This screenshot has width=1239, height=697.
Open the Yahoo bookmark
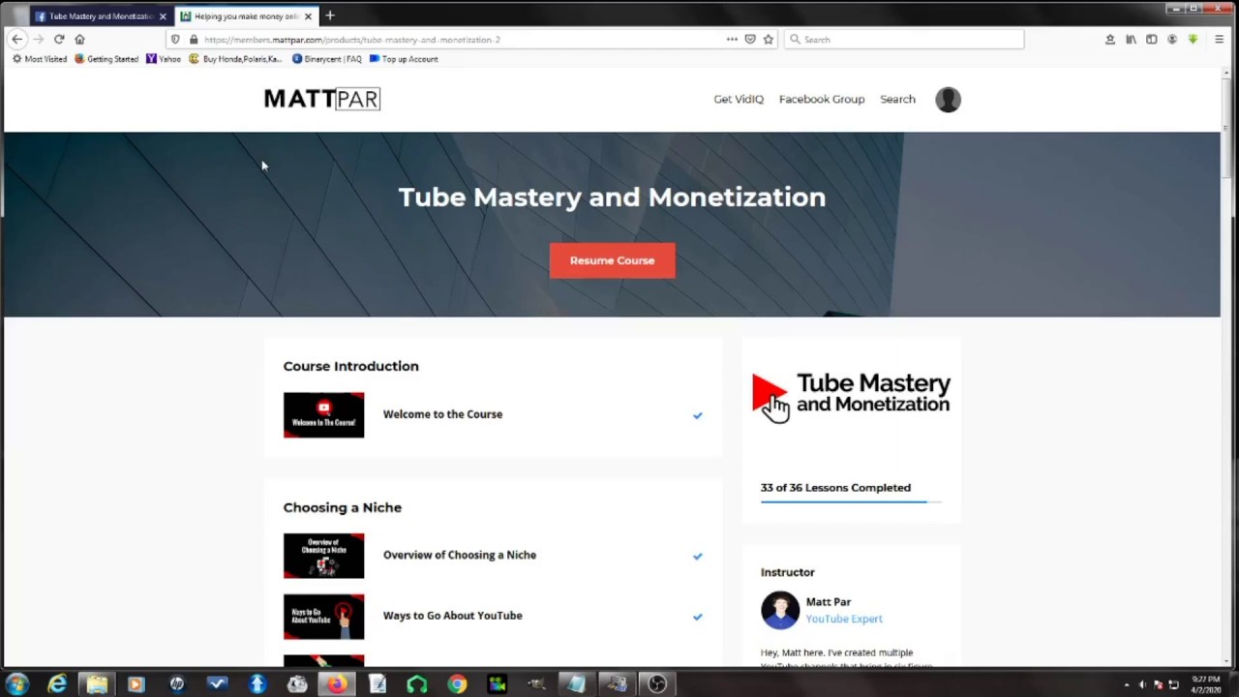point(164,59)
